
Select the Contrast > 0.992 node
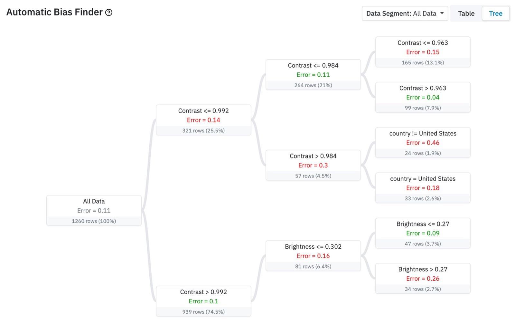pos(203,301)
